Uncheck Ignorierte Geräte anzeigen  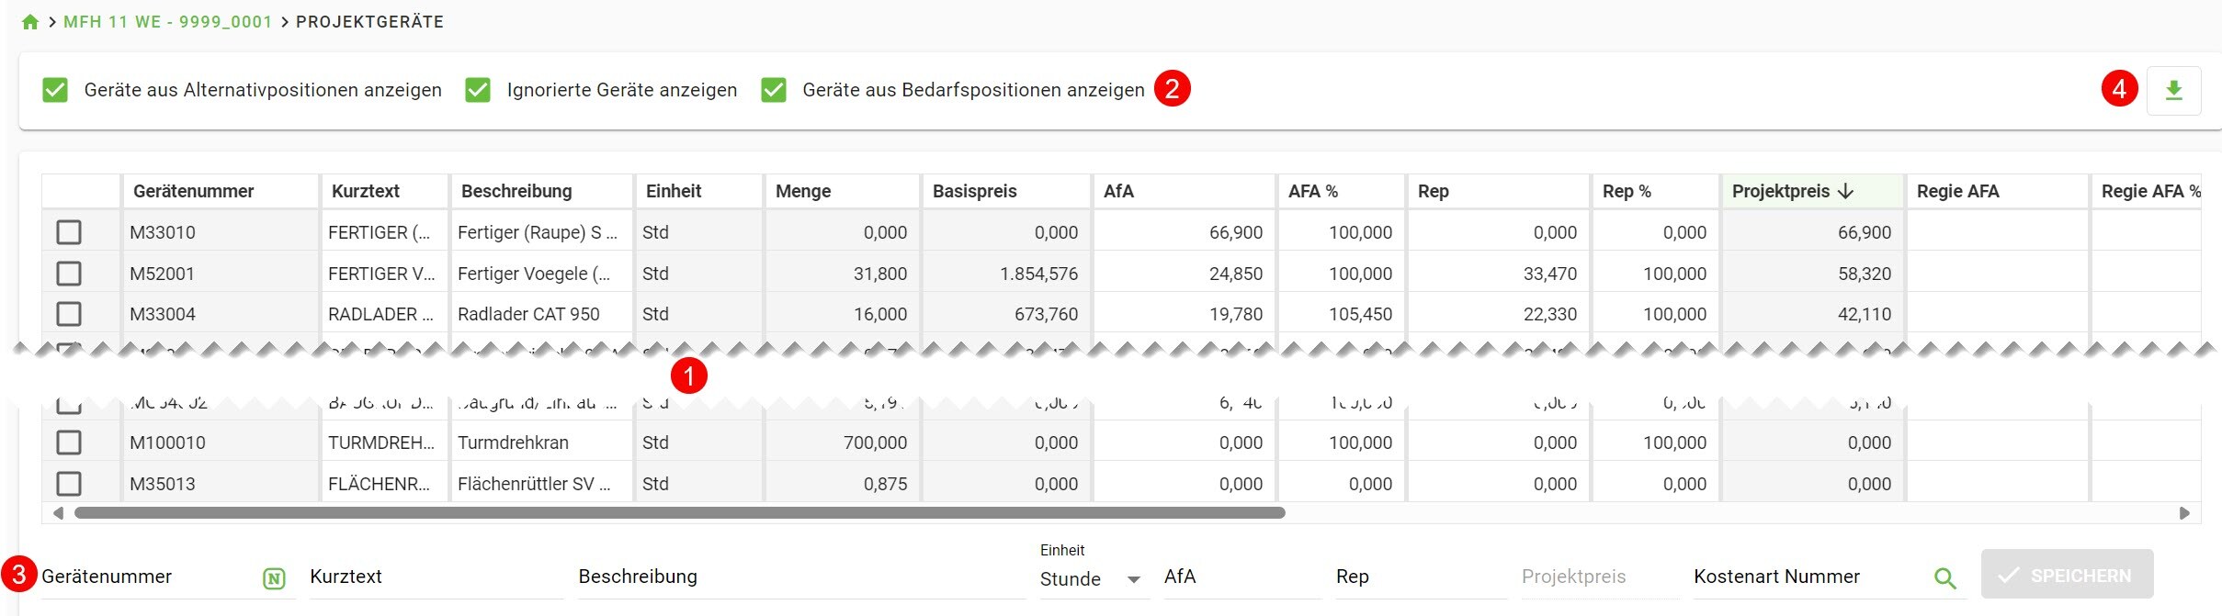(478, 90)
